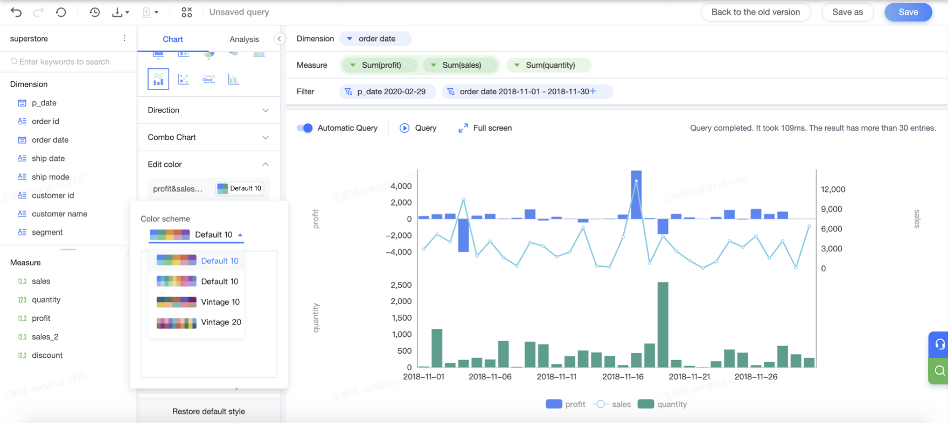This screenshot has width=948, height=423.
Task: Click the Query button label
Action: tap(426, 128)
